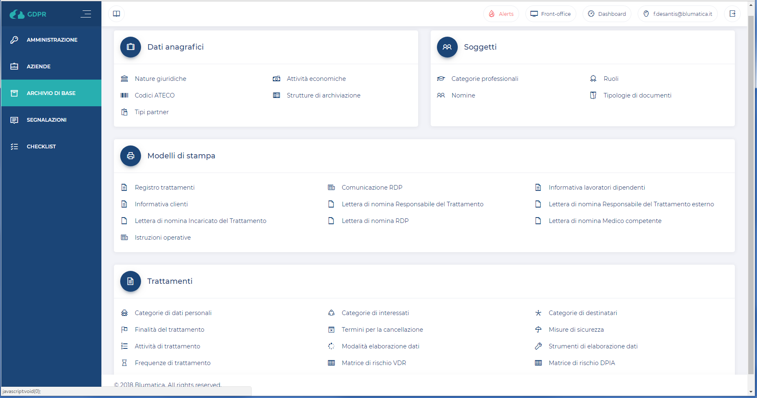Click the Checklist sidebar icon
The height and width of the screenshot is (398, 757).
tap(14, 147)
